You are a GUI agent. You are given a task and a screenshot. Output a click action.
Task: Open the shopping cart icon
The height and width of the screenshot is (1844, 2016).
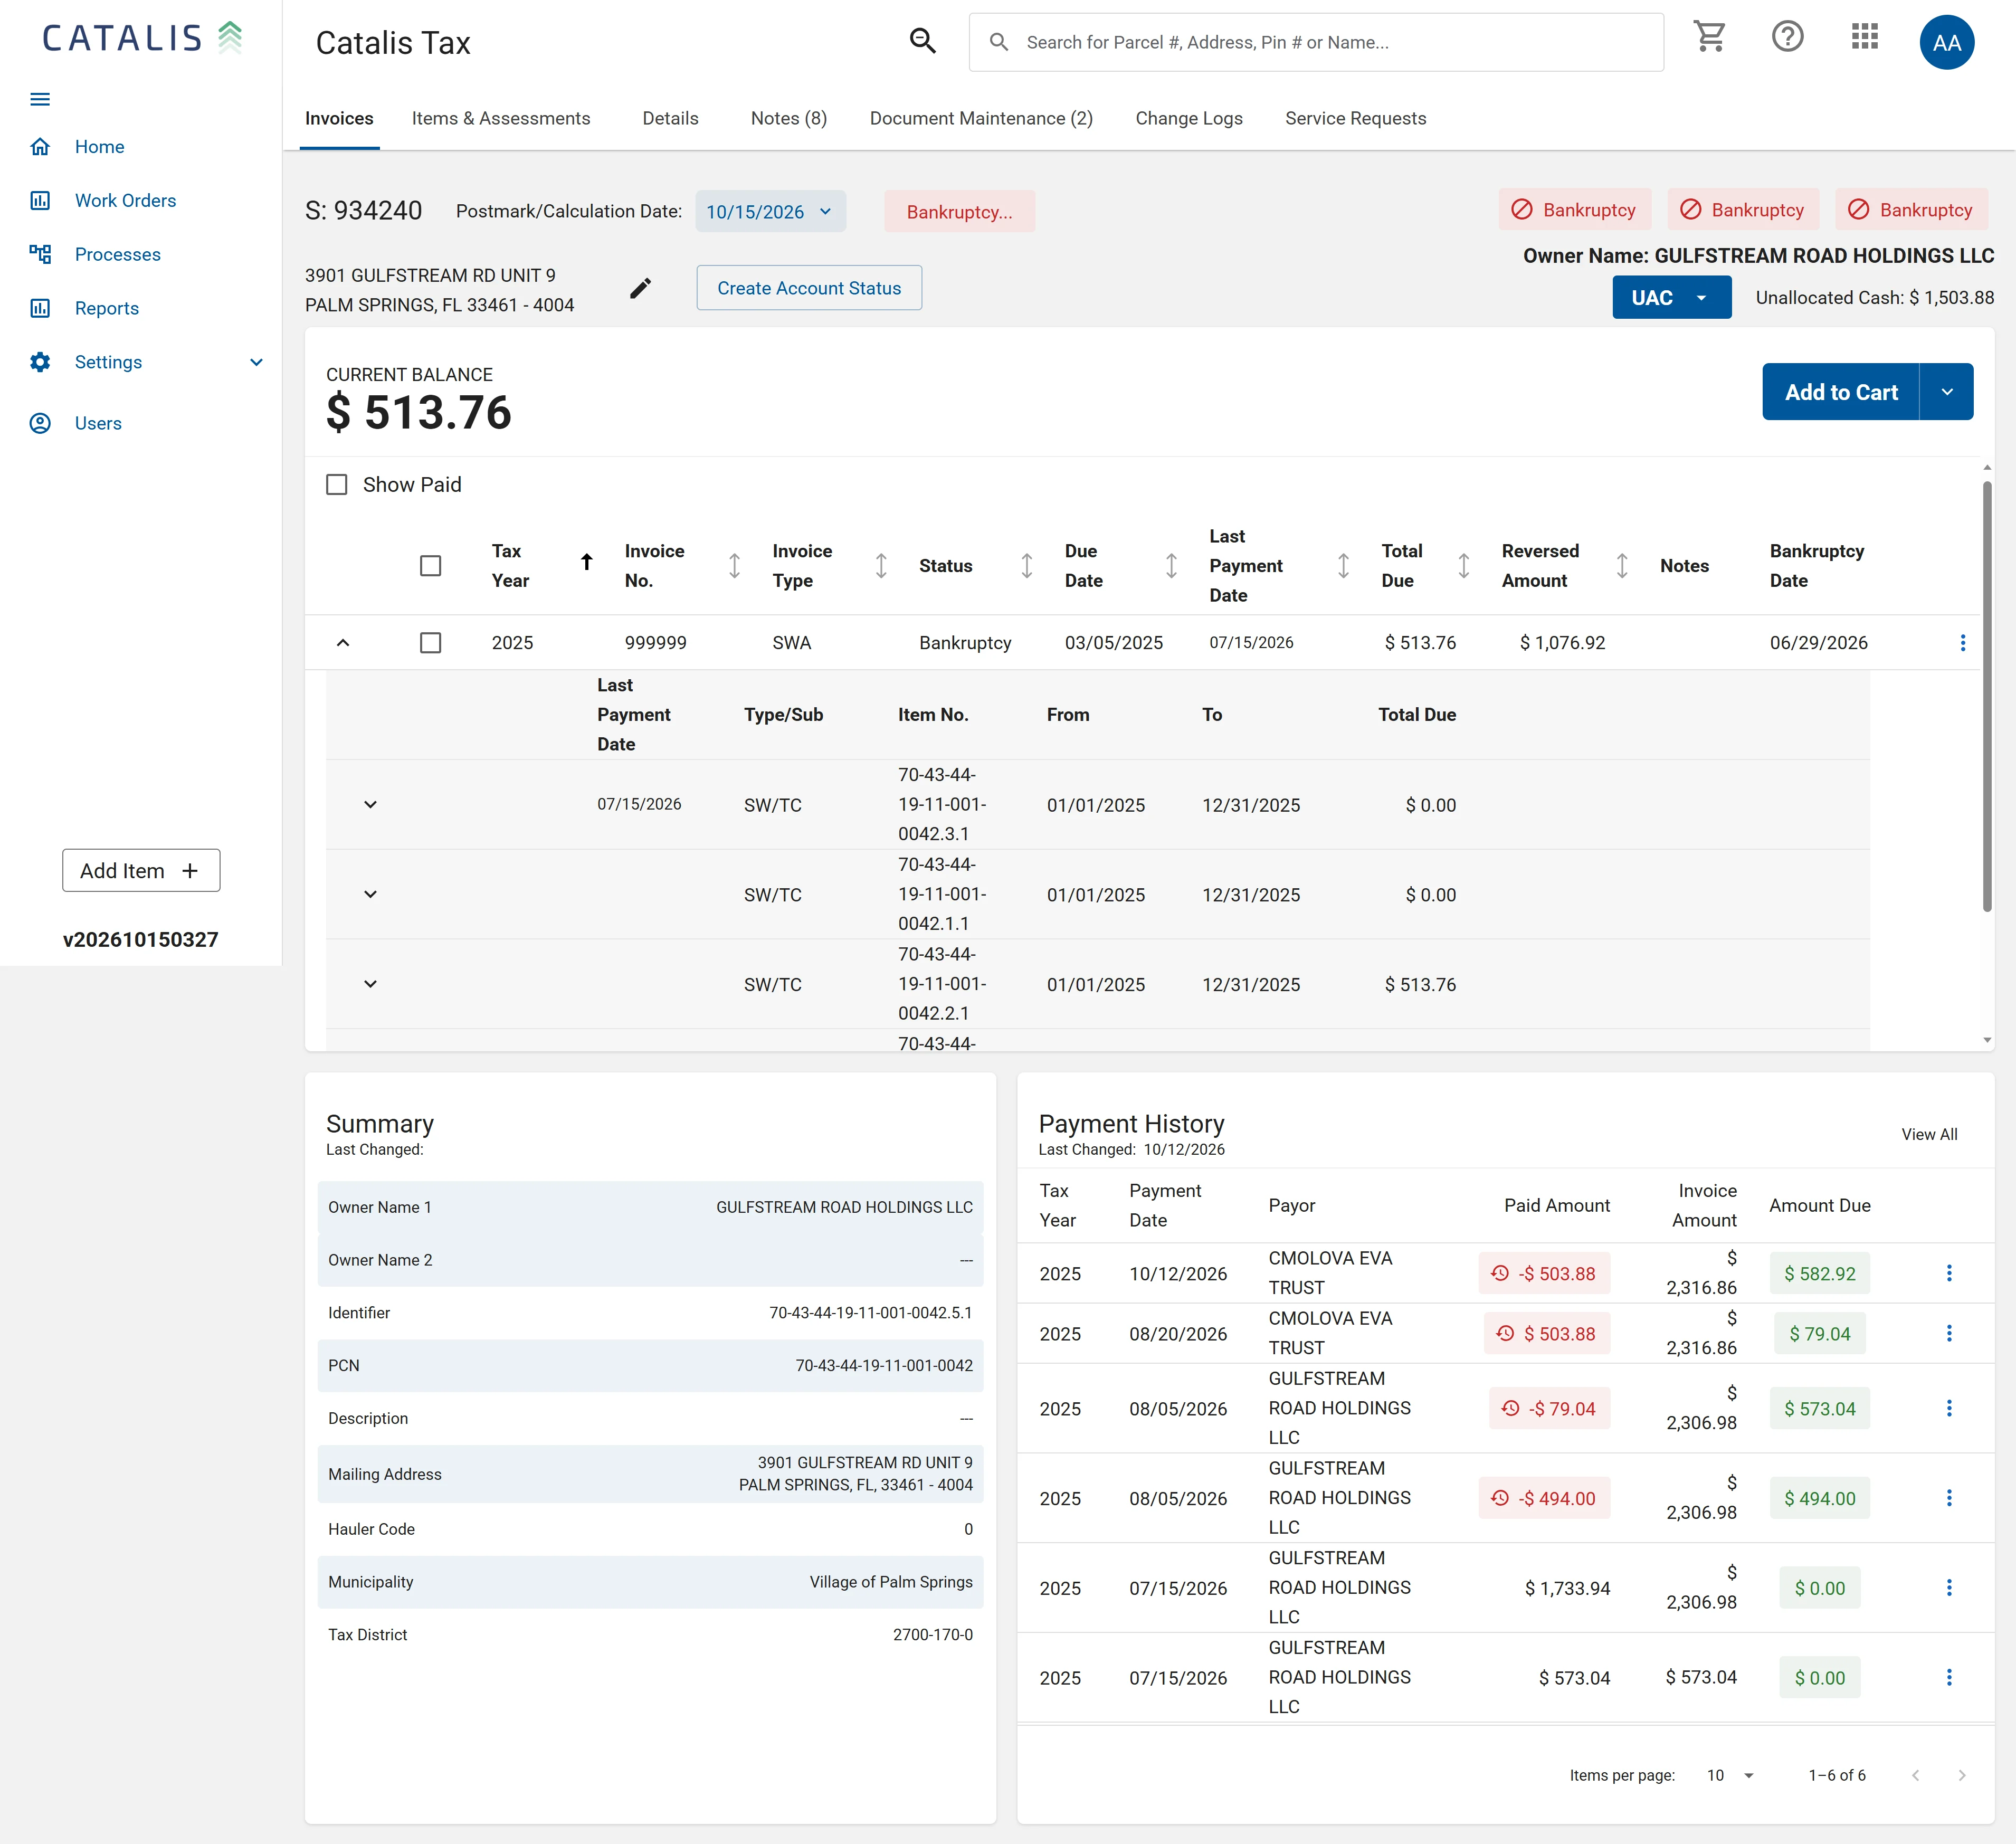pos(1710,37)
